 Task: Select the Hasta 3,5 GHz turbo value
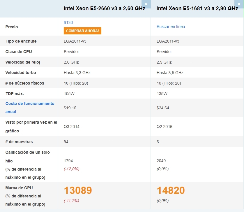pyautogui.click(x=170, y=73)
